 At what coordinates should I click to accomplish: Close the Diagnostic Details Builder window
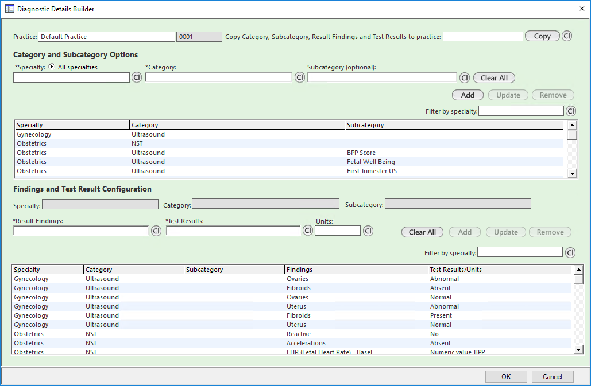(582, 9)
